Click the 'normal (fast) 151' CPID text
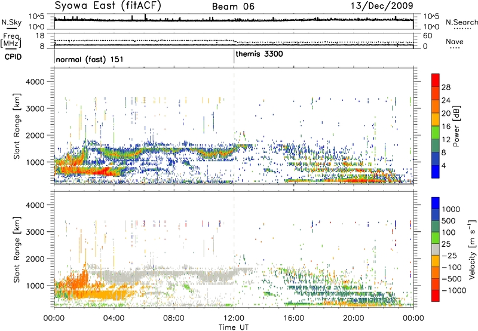 [x=90, y=59]
